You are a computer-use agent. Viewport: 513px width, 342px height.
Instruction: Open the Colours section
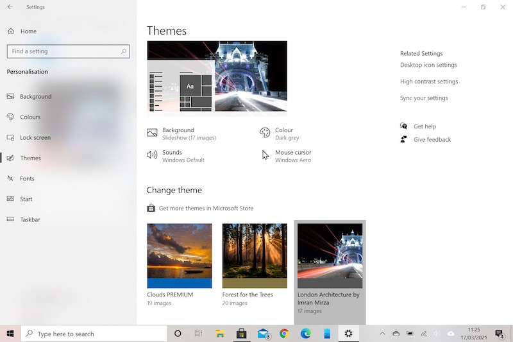pyautogui.click(x=24, y=117)
